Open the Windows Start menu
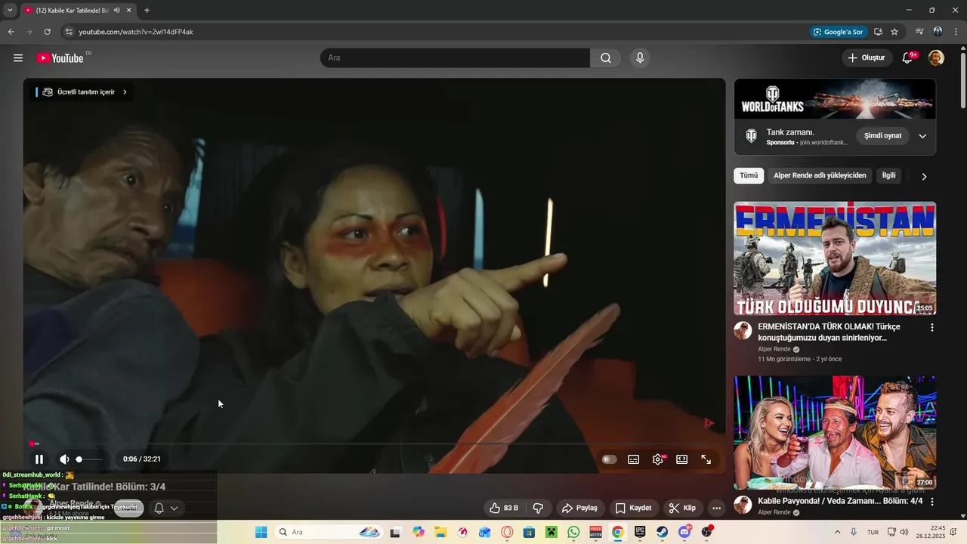 (261, 532)
